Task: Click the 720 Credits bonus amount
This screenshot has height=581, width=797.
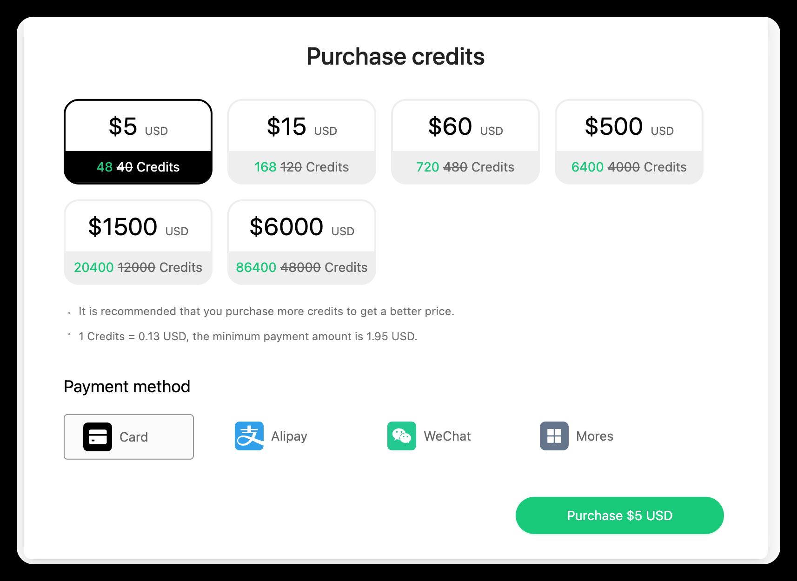Action: tap(428, 167)
